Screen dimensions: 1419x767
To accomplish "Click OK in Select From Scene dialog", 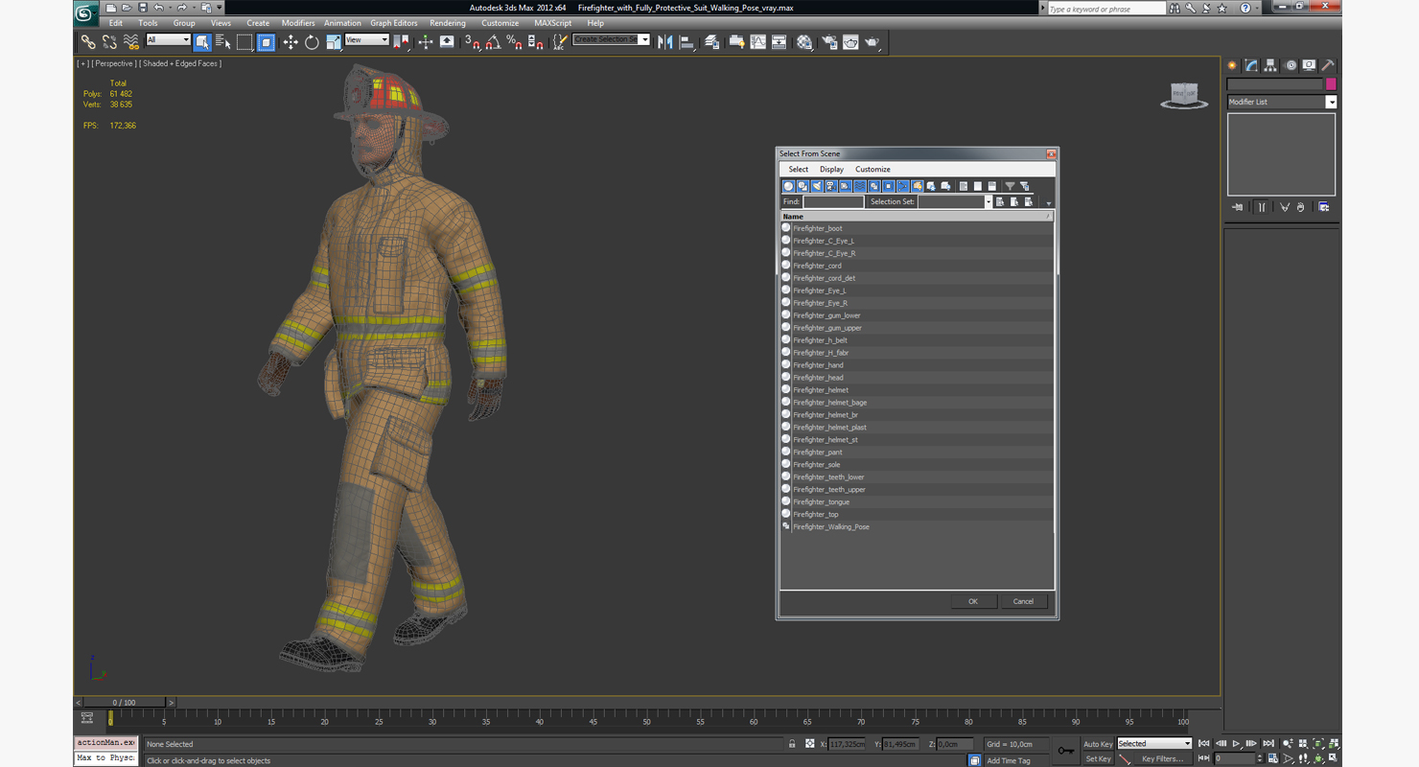I will (973, 601).
